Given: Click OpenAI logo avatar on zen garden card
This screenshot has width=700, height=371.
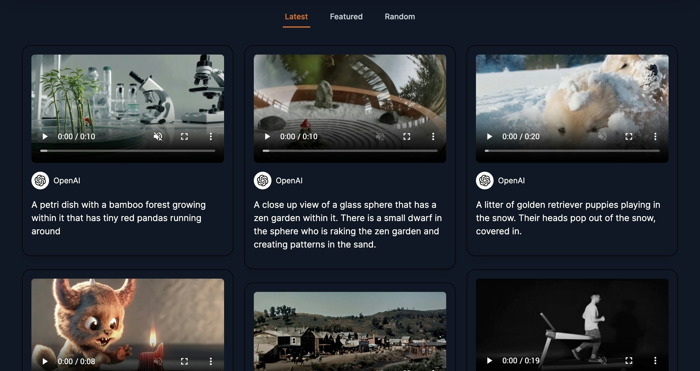Looking at the screenshot, I should coord(262,181).
